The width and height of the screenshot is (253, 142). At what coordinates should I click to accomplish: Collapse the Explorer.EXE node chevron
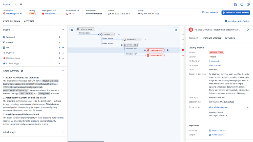pyautogui.click(x=119, y=34)
